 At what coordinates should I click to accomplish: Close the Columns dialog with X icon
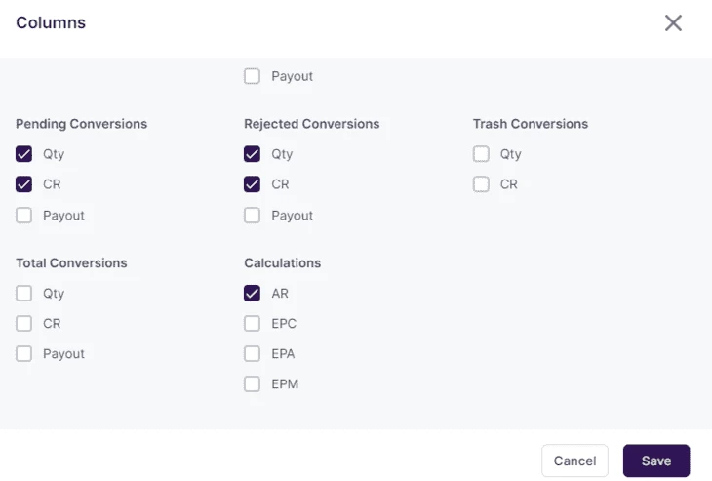(x=673, y=22)
